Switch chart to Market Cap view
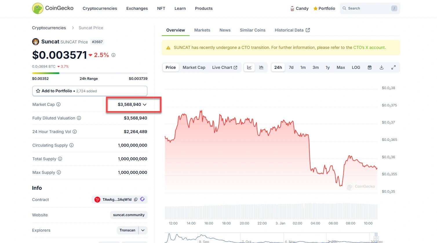The image size is (437, 243). (x=194, y=67)
